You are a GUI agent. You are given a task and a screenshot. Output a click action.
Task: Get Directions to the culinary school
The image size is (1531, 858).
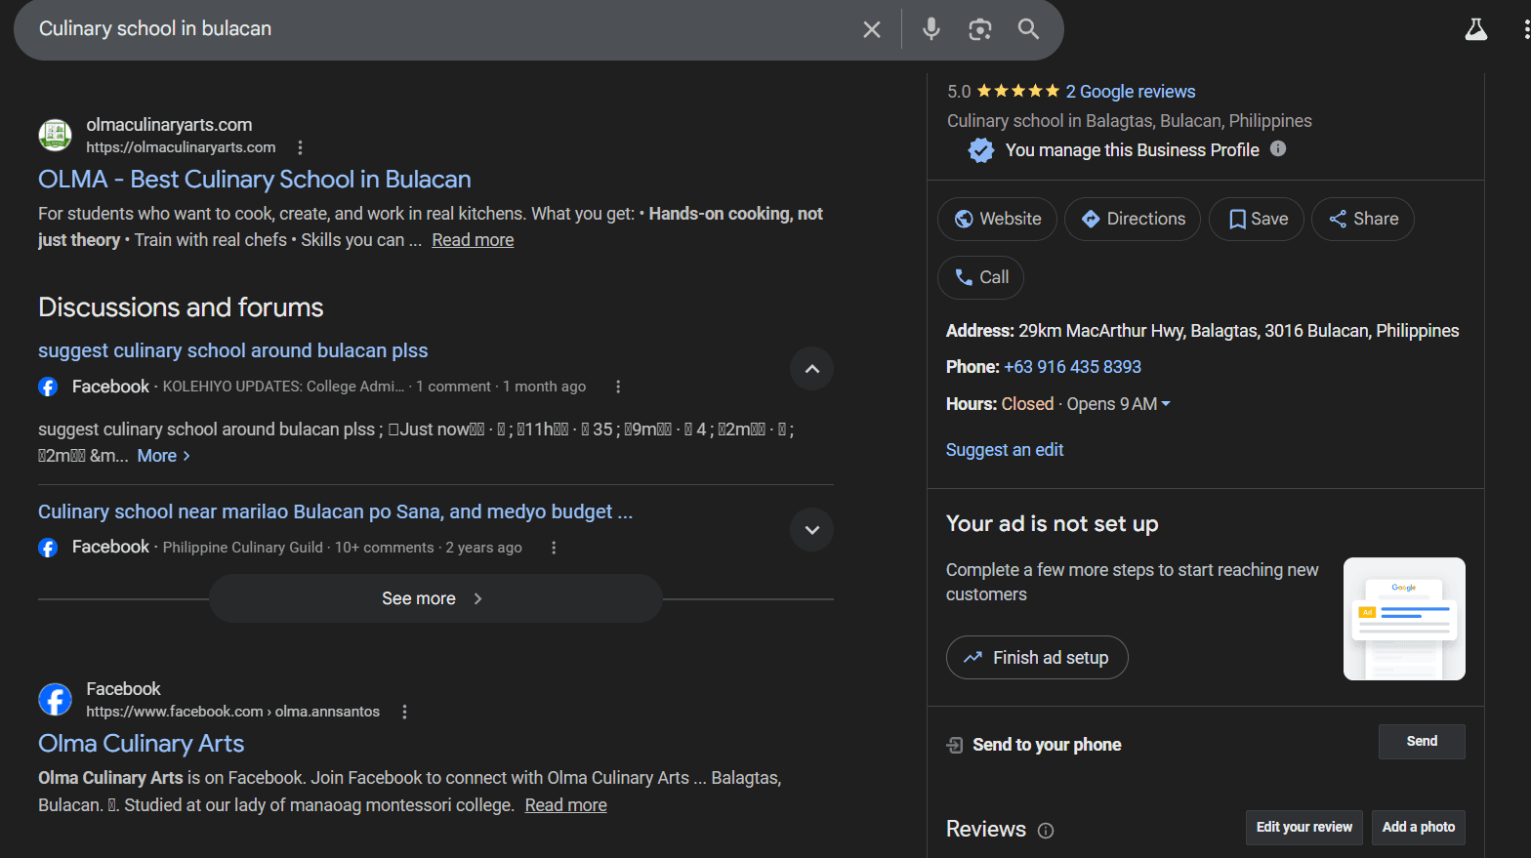[x=1133, y=219]
